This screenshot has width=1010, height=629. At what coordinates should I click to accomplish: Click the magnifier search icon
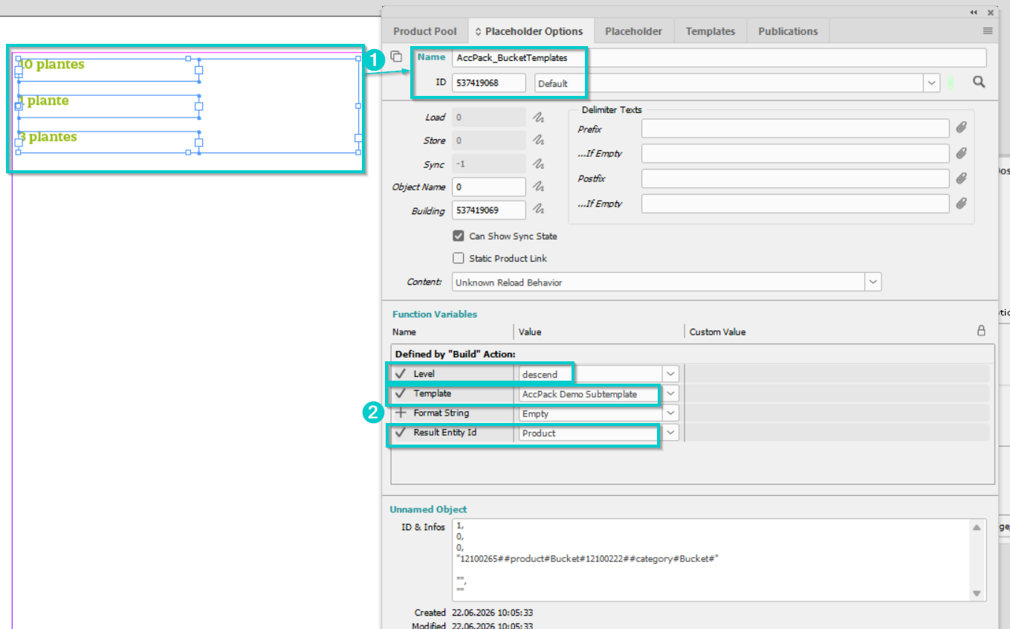pos(979,83)
